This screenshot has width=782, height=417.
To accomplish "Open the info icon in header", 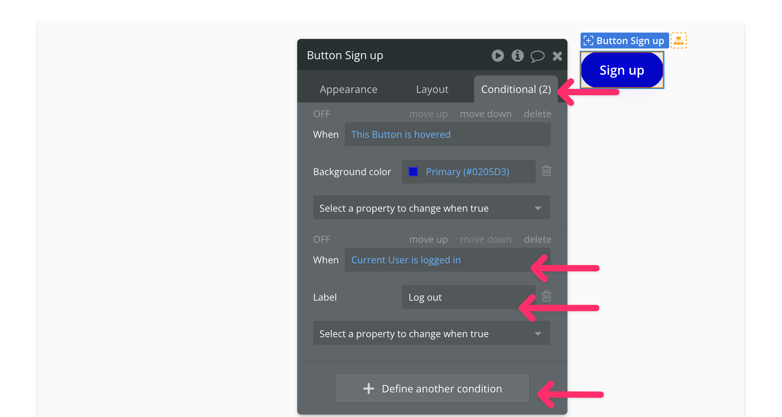I will (x=517, y=56).
